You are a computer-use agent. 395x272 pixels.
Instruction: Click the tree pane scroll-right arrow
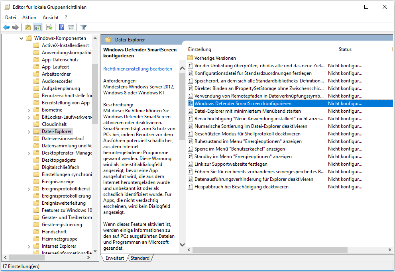click(88, 257)
